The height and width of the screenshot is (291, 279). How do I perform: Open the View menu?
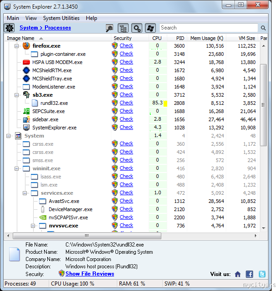point(31,18)
